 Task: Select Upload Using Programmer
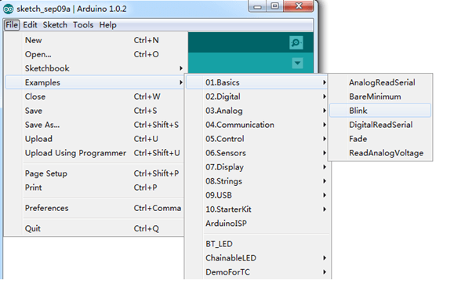tap(94, 153)
